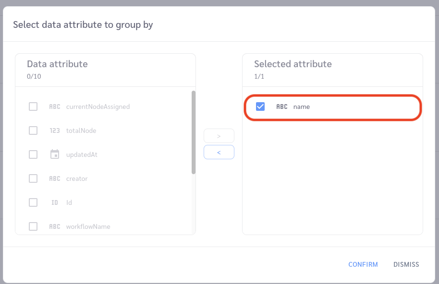Move selected attribute back with < button
This screenshot has width=439, height=284.
(x=219, y=153)
